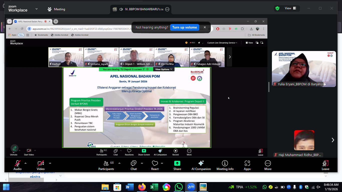Click the encryption shield icon beside View
The image size is (342, 192).
(x=277, y=8)
